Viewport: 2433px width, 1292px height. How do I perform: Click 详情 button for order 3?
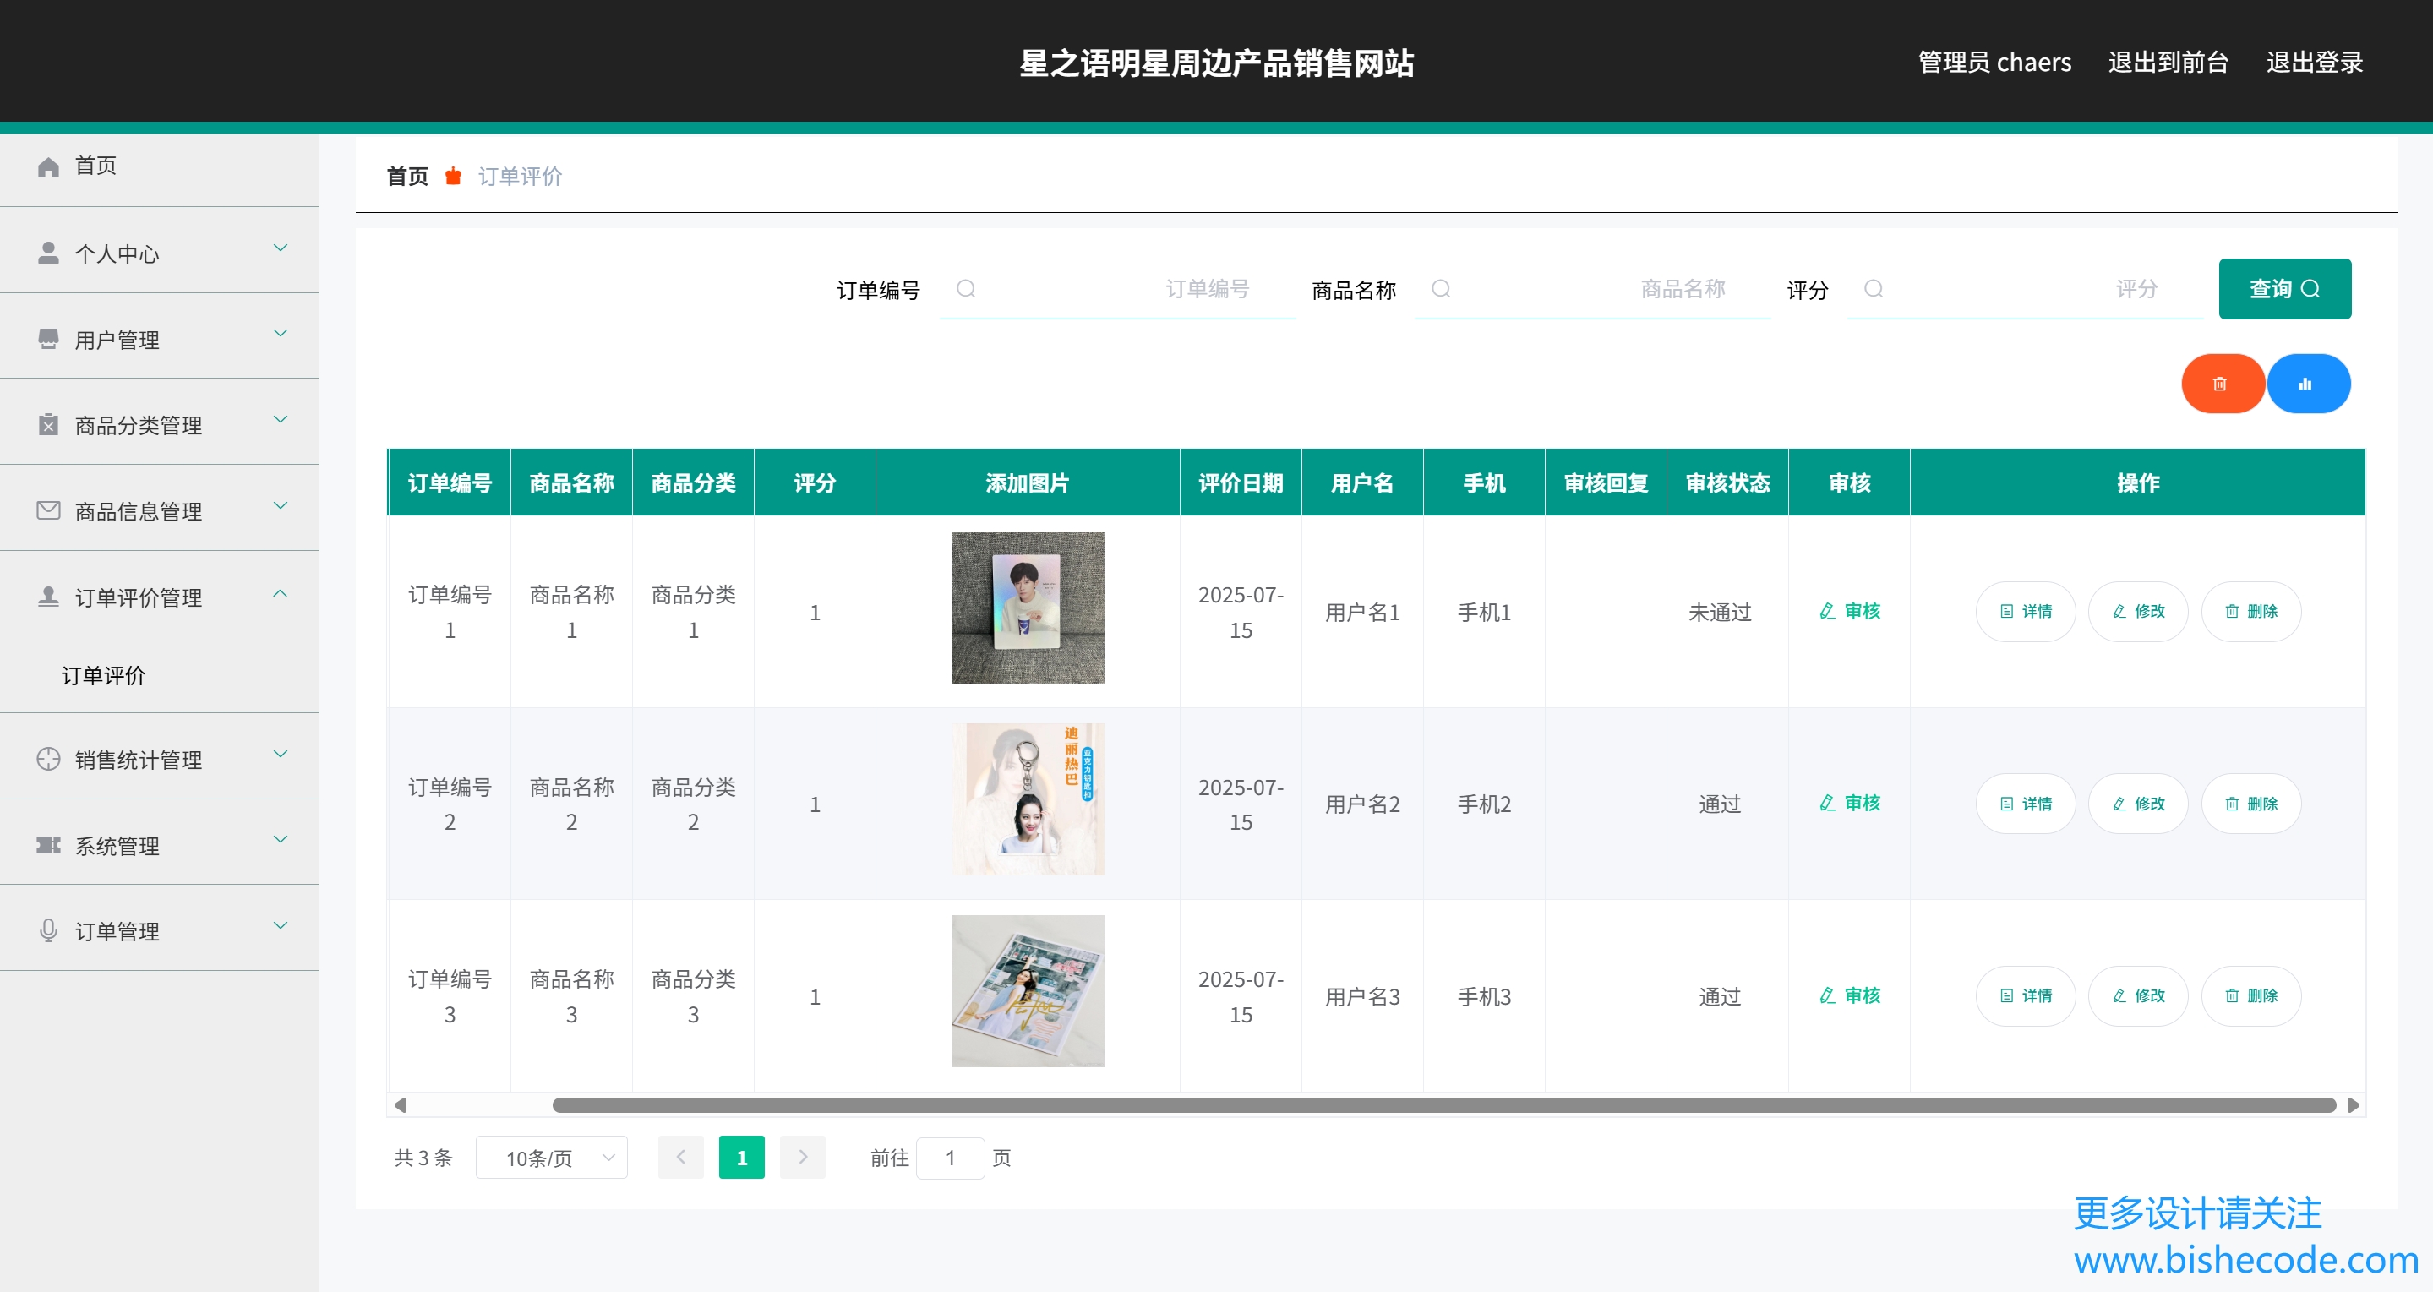tap(2025, 995)
